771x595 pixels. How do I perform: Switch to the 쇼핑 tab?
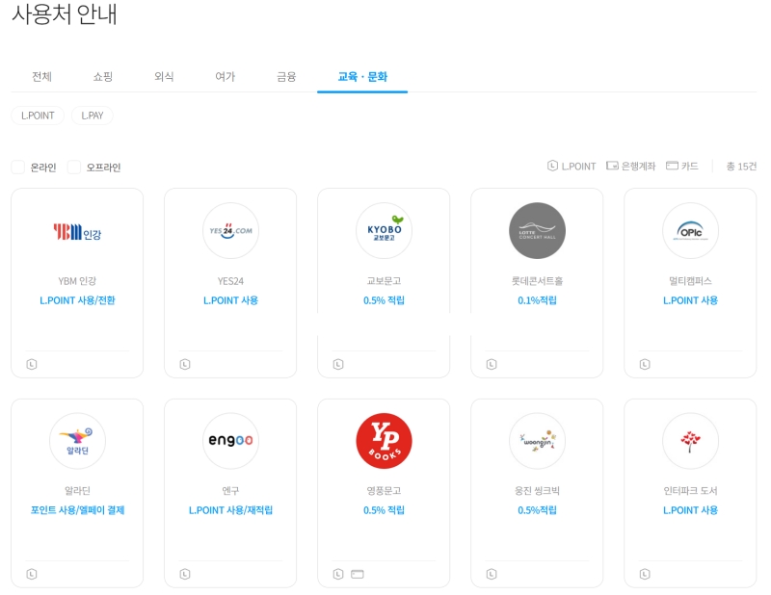[103, 77]
